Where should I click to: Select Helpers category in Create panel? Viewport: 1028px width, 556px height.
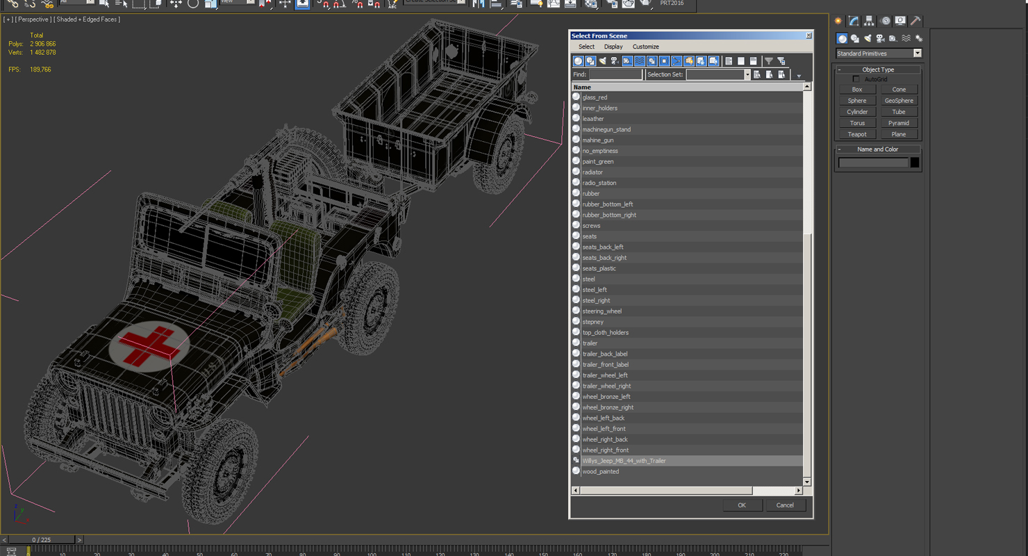893,38
